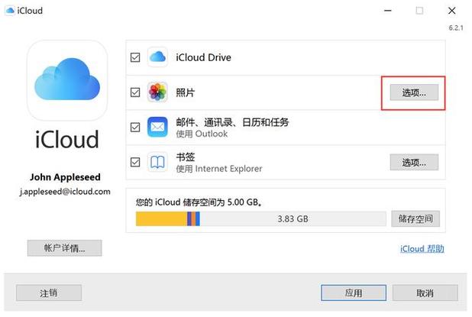Toggle the 照片 checkbox
This screenshot has height=317, width=472.
pyautogui.click(x=135, y=92)
